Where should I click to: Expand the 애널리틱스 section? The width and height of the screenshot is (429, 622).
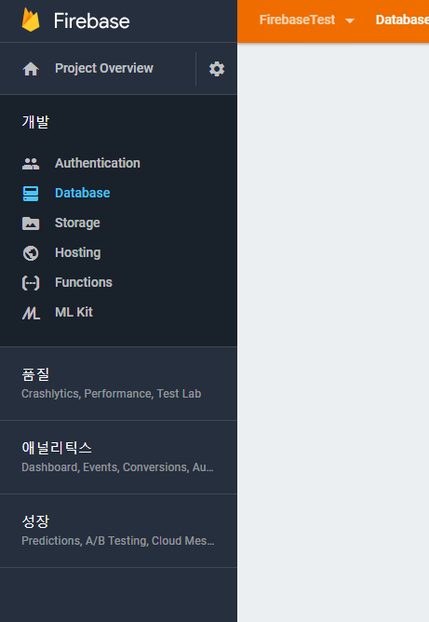pyautogui.click(x=118, y=457)
